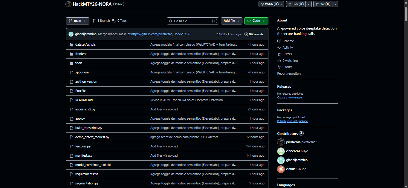Click the Branch count icon
This screenshot has width=408, height=188.
click(94, 21)
